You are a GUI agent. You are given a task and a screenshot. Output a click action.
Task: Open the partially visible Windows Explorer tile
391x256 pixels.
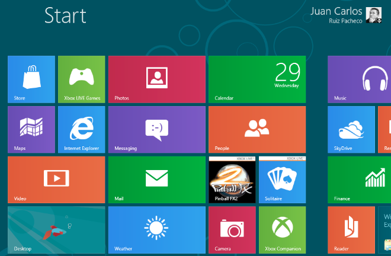384,230
